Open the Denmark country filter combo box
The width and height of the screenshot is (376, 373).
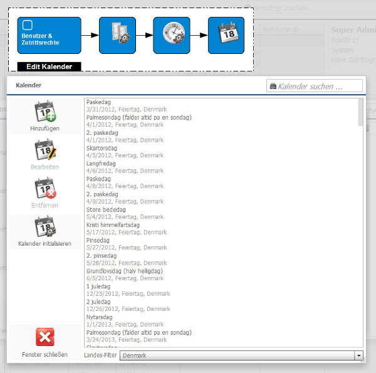click(237, 355)
